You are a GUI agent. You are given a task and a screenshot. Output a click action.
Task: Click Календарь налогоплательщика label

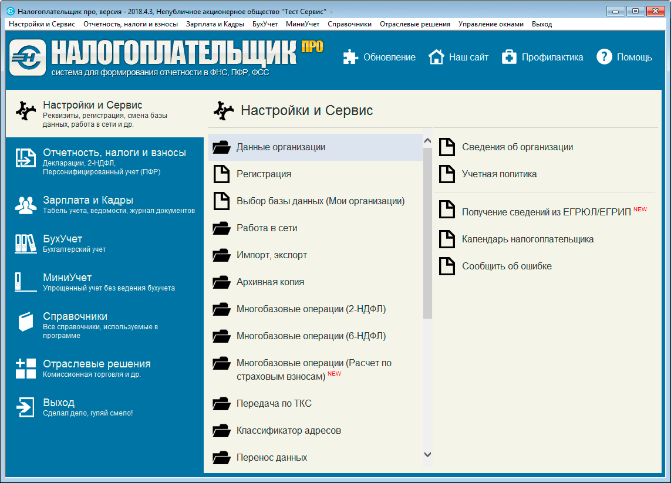pyautogui.click(x=528, y=239)
